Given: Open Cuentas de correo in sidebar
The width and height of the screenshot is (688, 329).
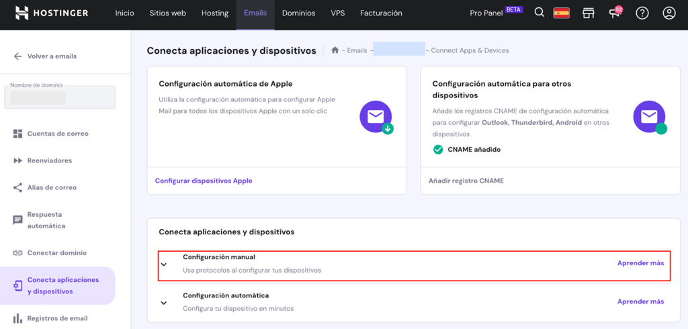Looking at the screenshot, I should (x=58, y=134).
